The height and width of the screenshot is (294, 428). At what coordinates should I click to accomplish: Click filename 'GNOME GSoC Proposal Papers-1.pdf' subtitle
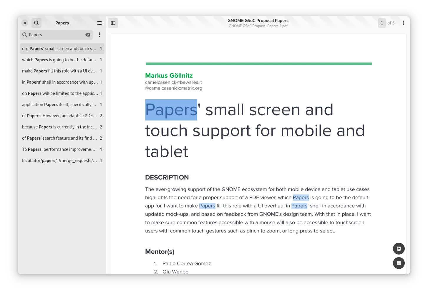point(258,26)
